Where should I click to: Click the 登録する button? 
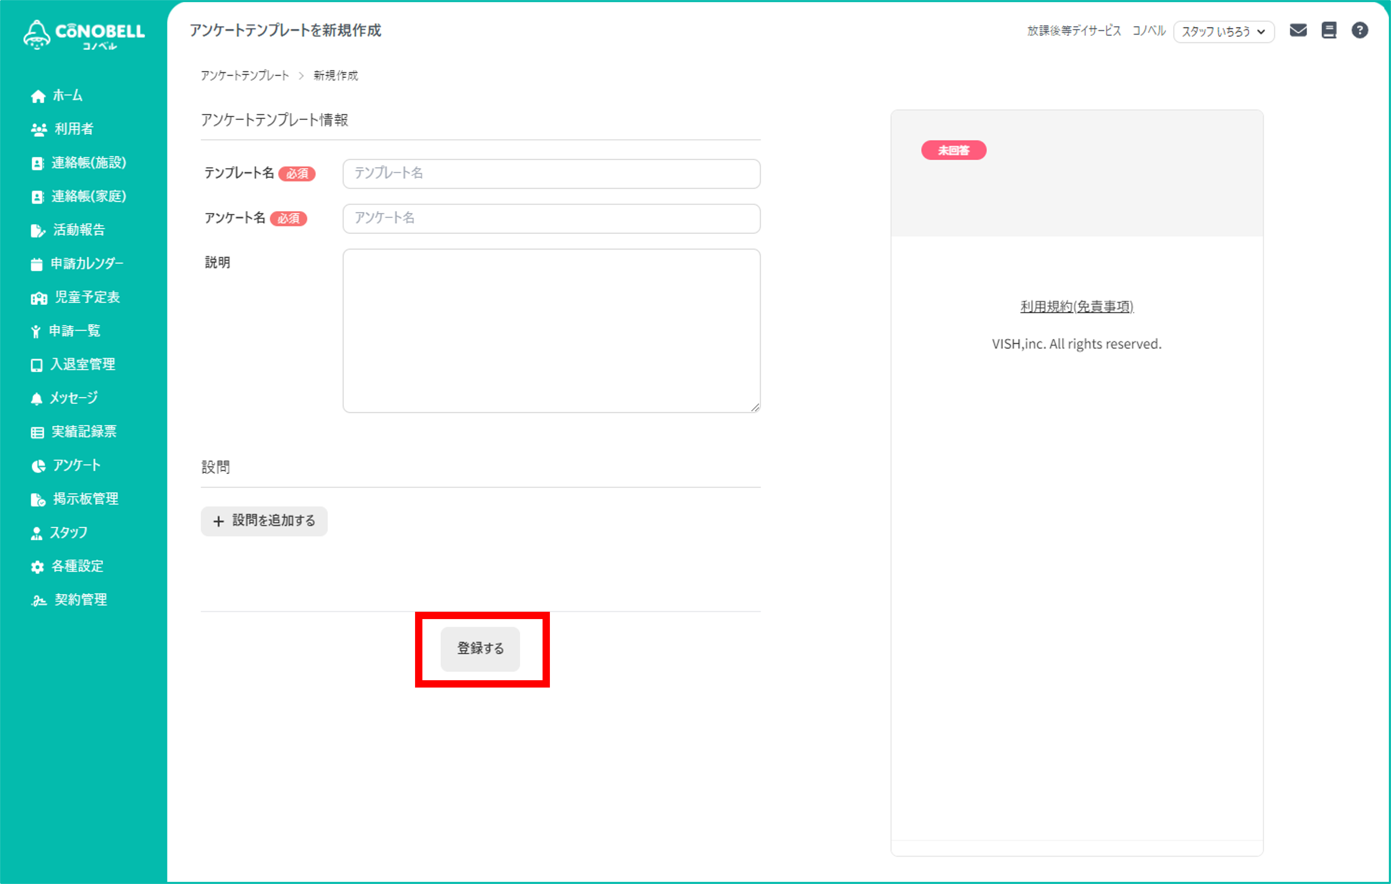pos(480,649)
